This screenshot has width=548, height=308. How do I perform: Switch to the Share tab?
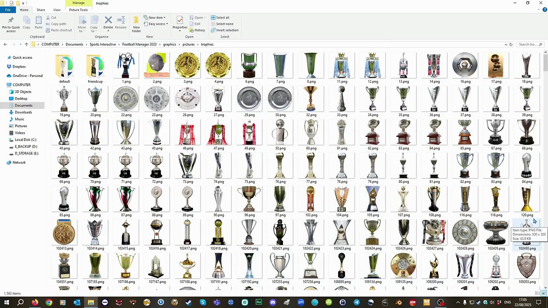tap(41, 10)
